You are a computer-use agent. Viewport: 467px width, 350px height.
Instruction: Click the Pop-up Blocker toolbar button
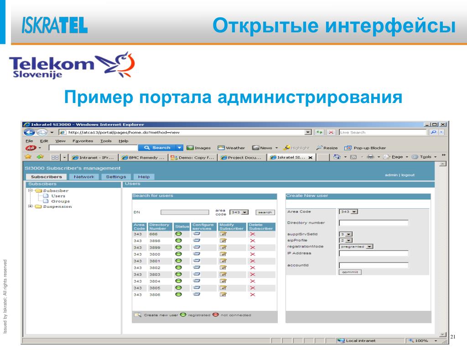[365, 148]
